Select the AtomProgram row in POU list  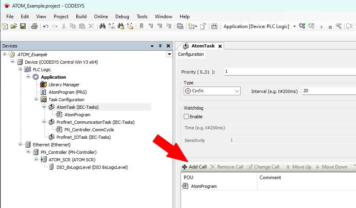pos(203,186)
